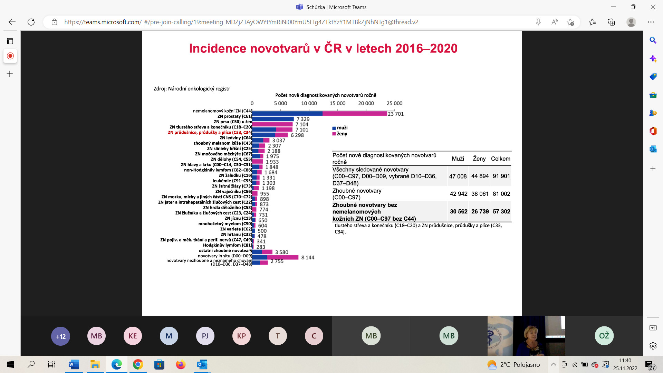This screenshot has width=663, height=373.
Task: Open the Windows Start menu
Action: coord(10,364)
